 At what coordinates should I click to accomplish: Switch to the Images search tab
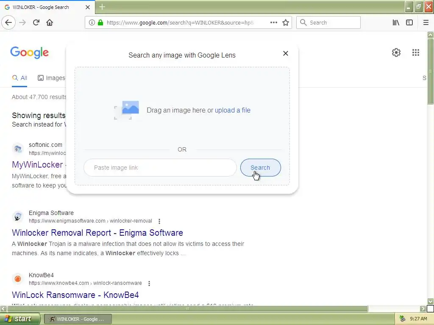point(51,78)
